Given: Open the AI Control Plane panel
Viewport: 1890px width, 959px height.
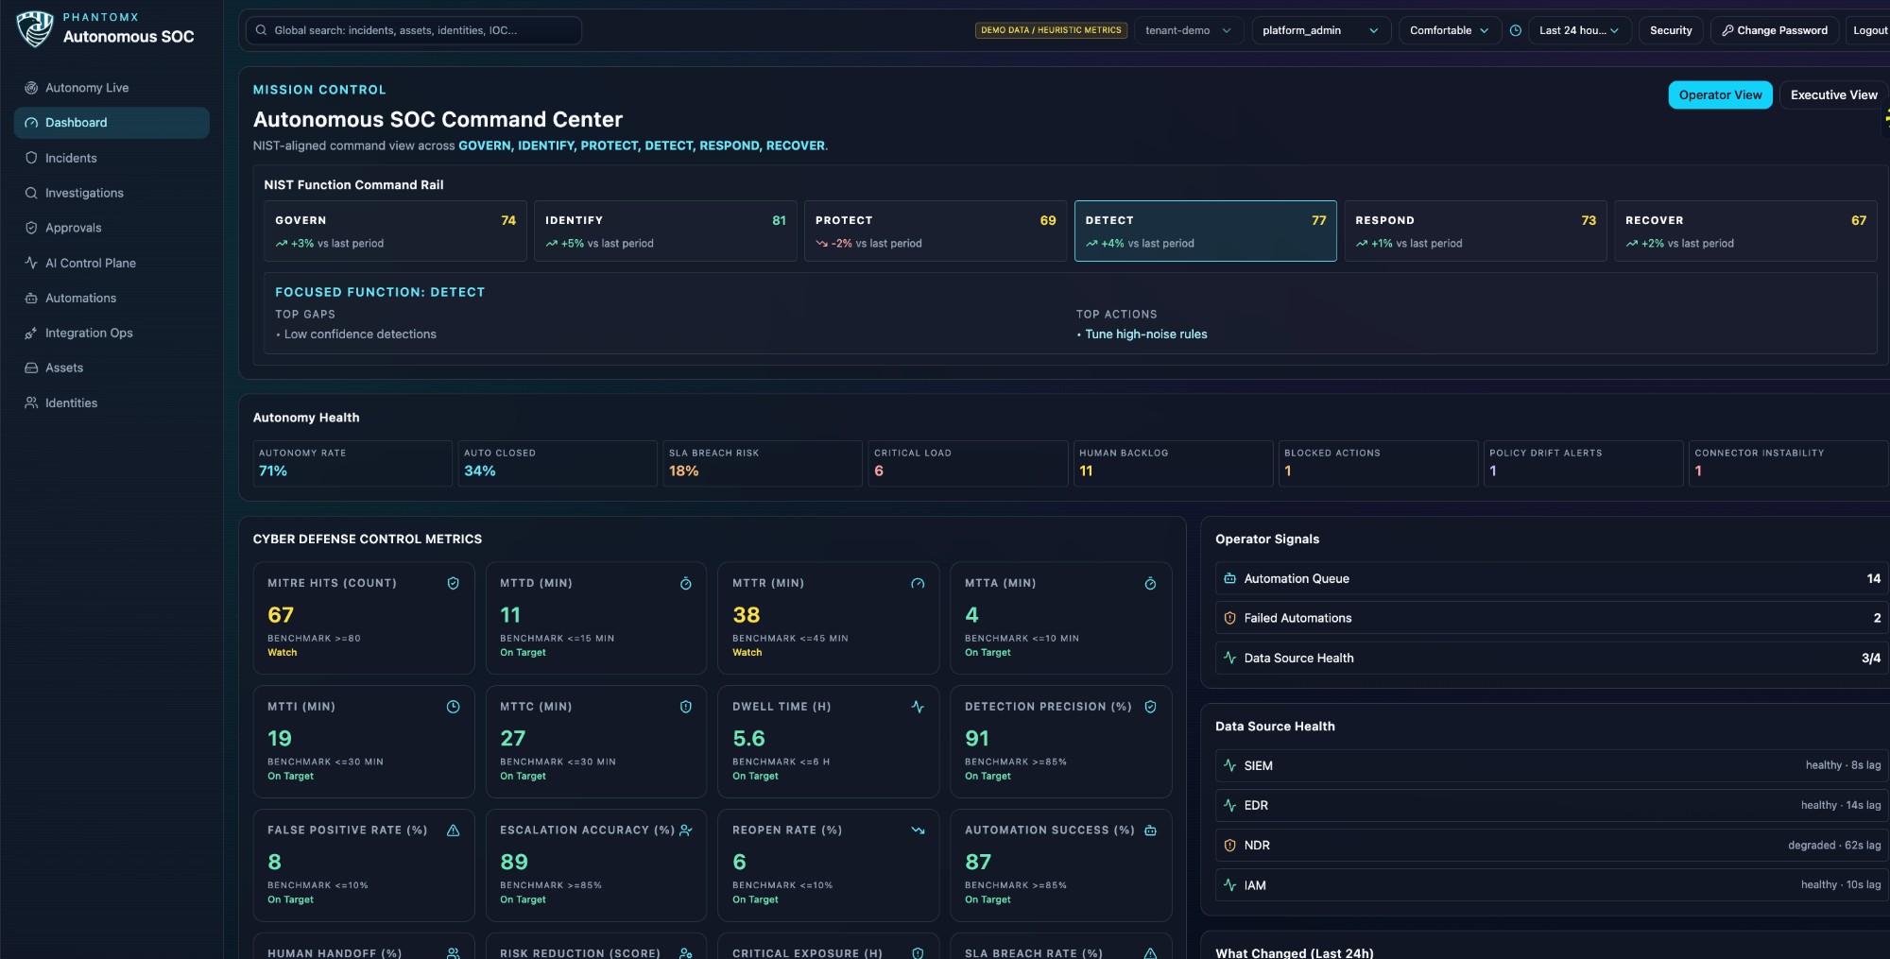Looking at the screenshot, I should 91,263.
